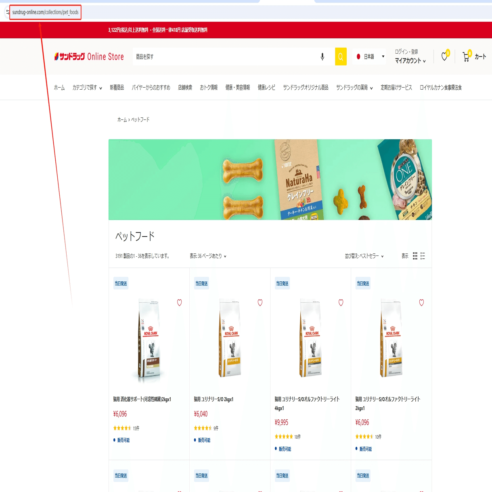Screen dimensions: 492x492
Task: Click the ¥9,995 price text
Action: (281, 422)
